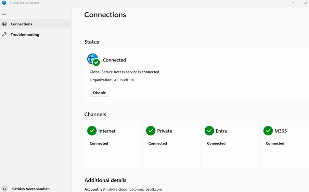Screen dimensions: 309x192
Task: Click the account email address text
Action: (x=131, y=189)
